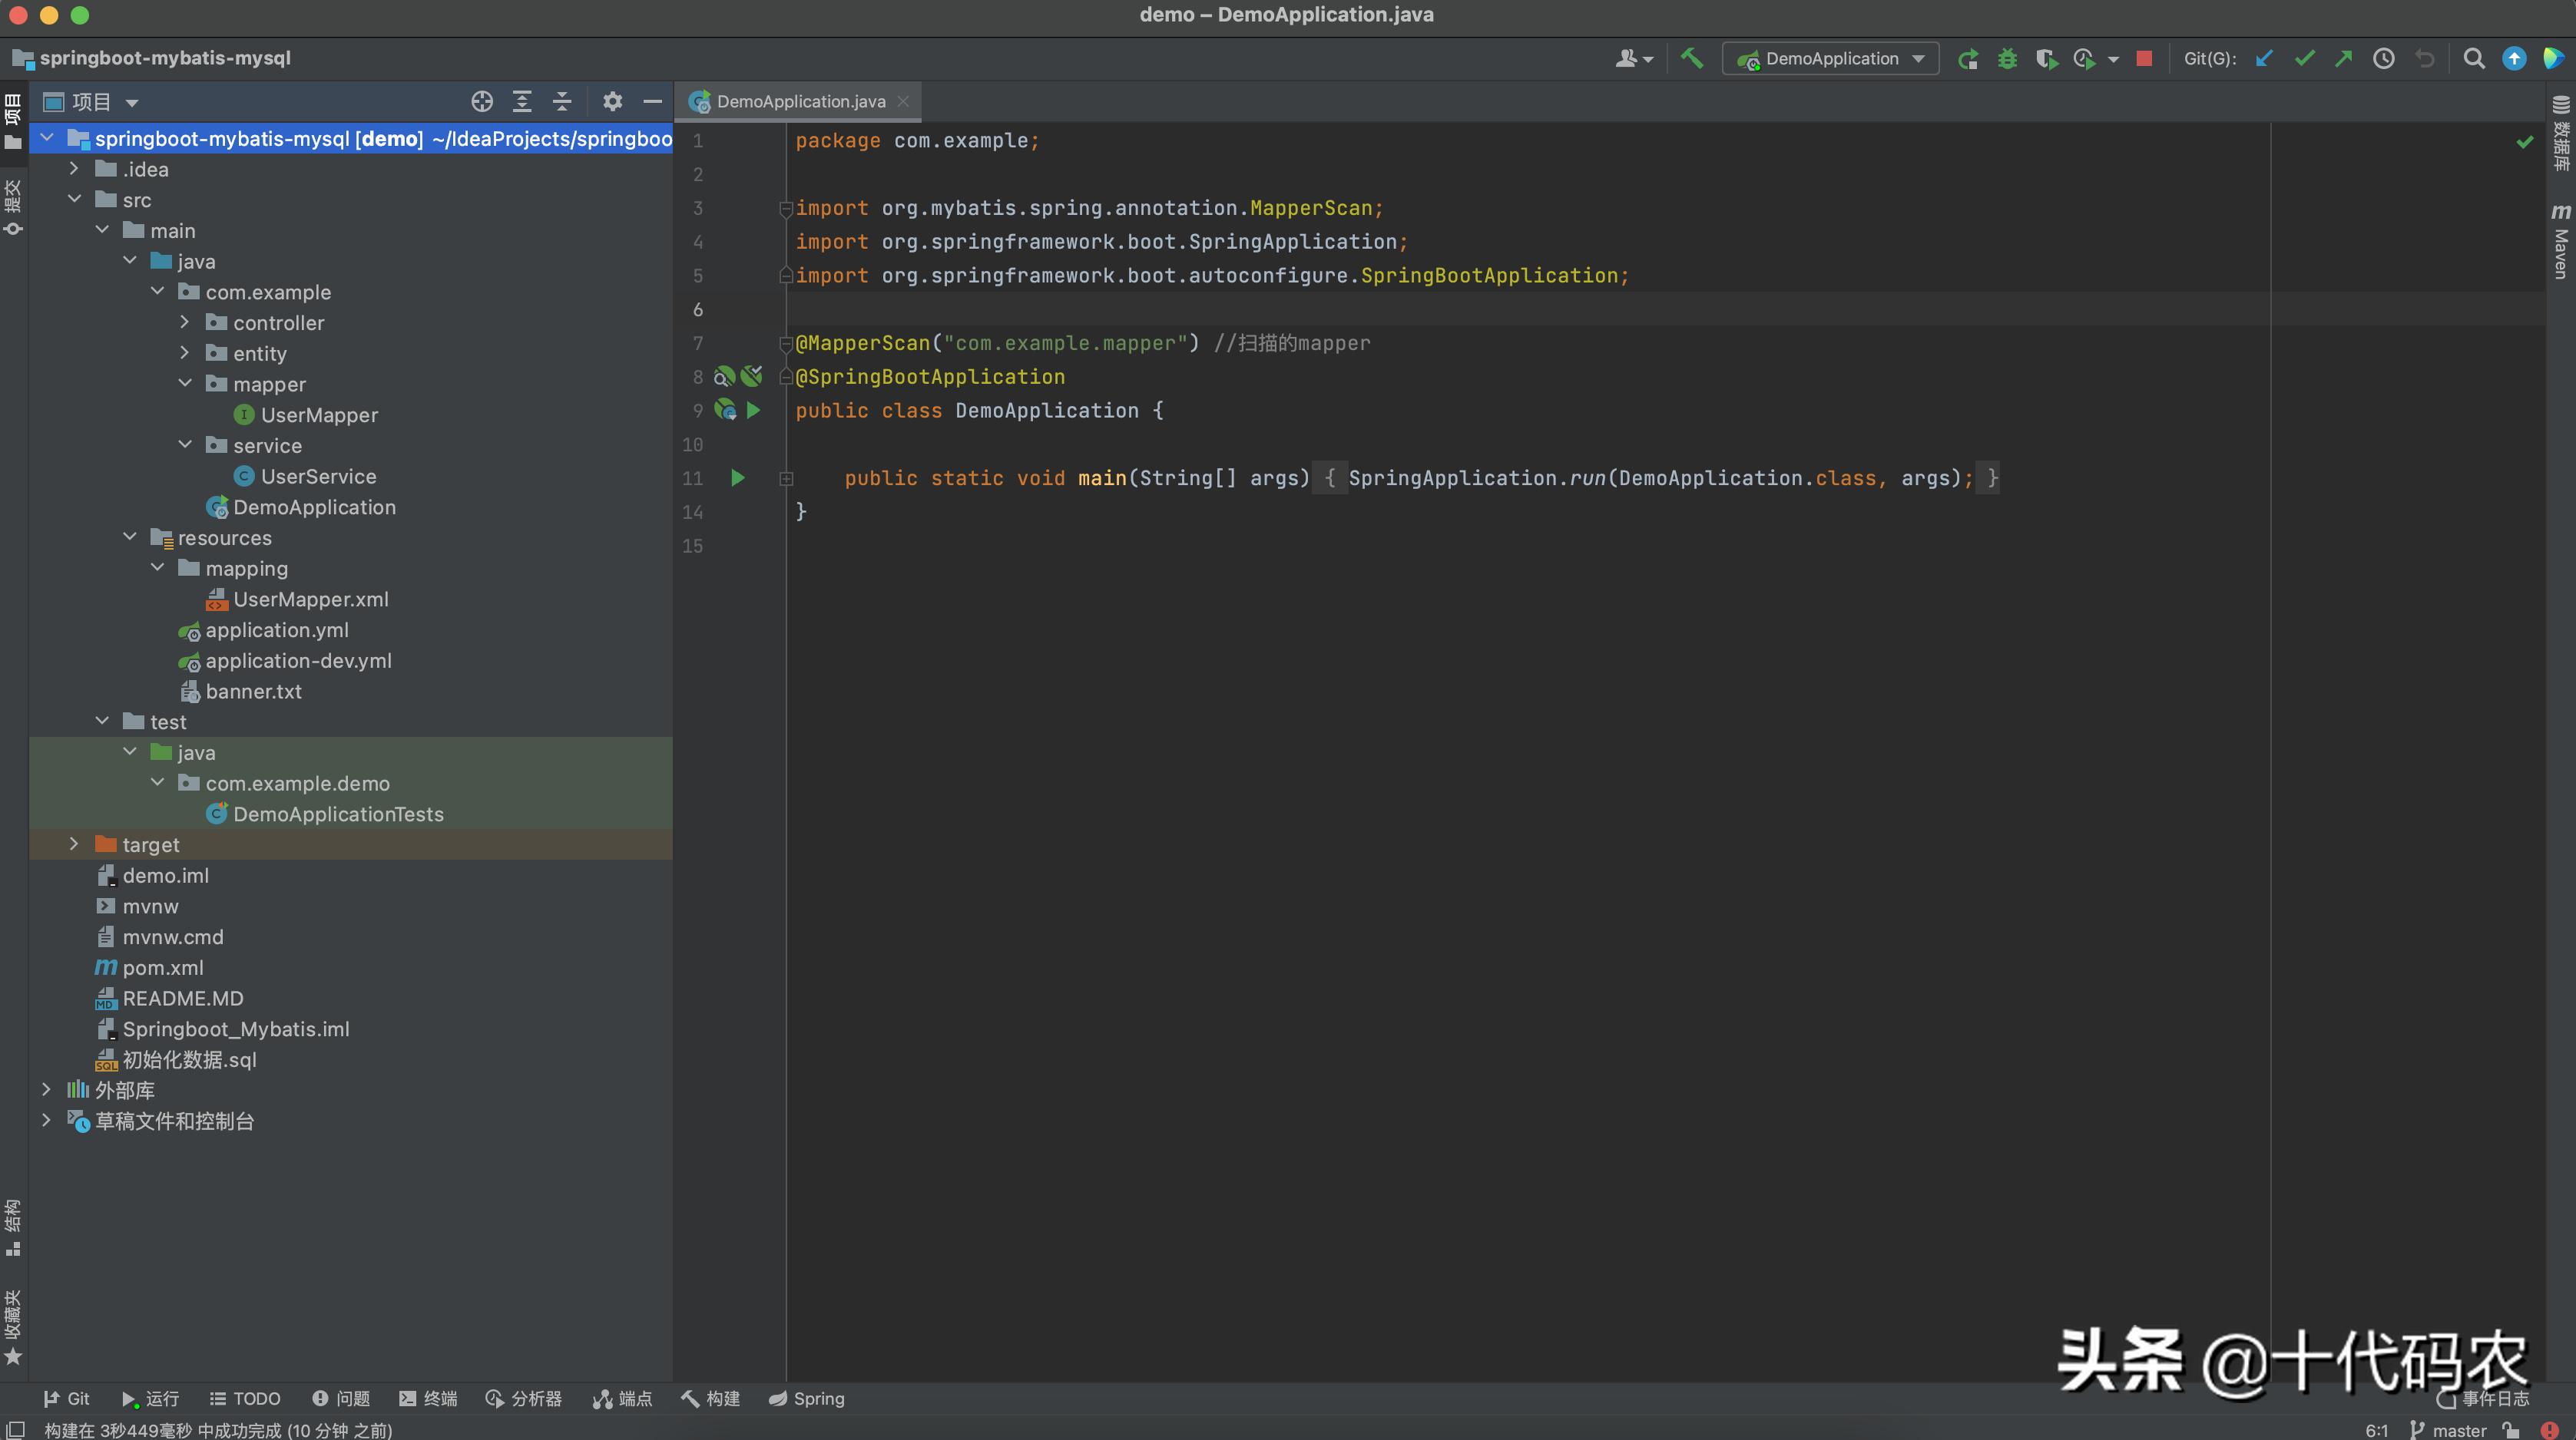Open the Git tool window tab
The image size is (2576, 1440).
(x=66, y=1398)
